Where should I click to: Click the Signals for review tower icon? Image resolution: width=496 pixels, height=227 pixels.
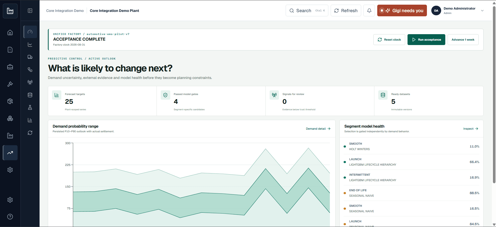[274, 95]
